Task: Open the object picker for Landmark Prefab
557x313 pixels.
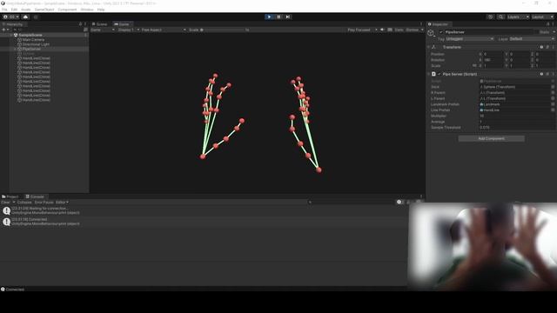Action: click(553, 104)
